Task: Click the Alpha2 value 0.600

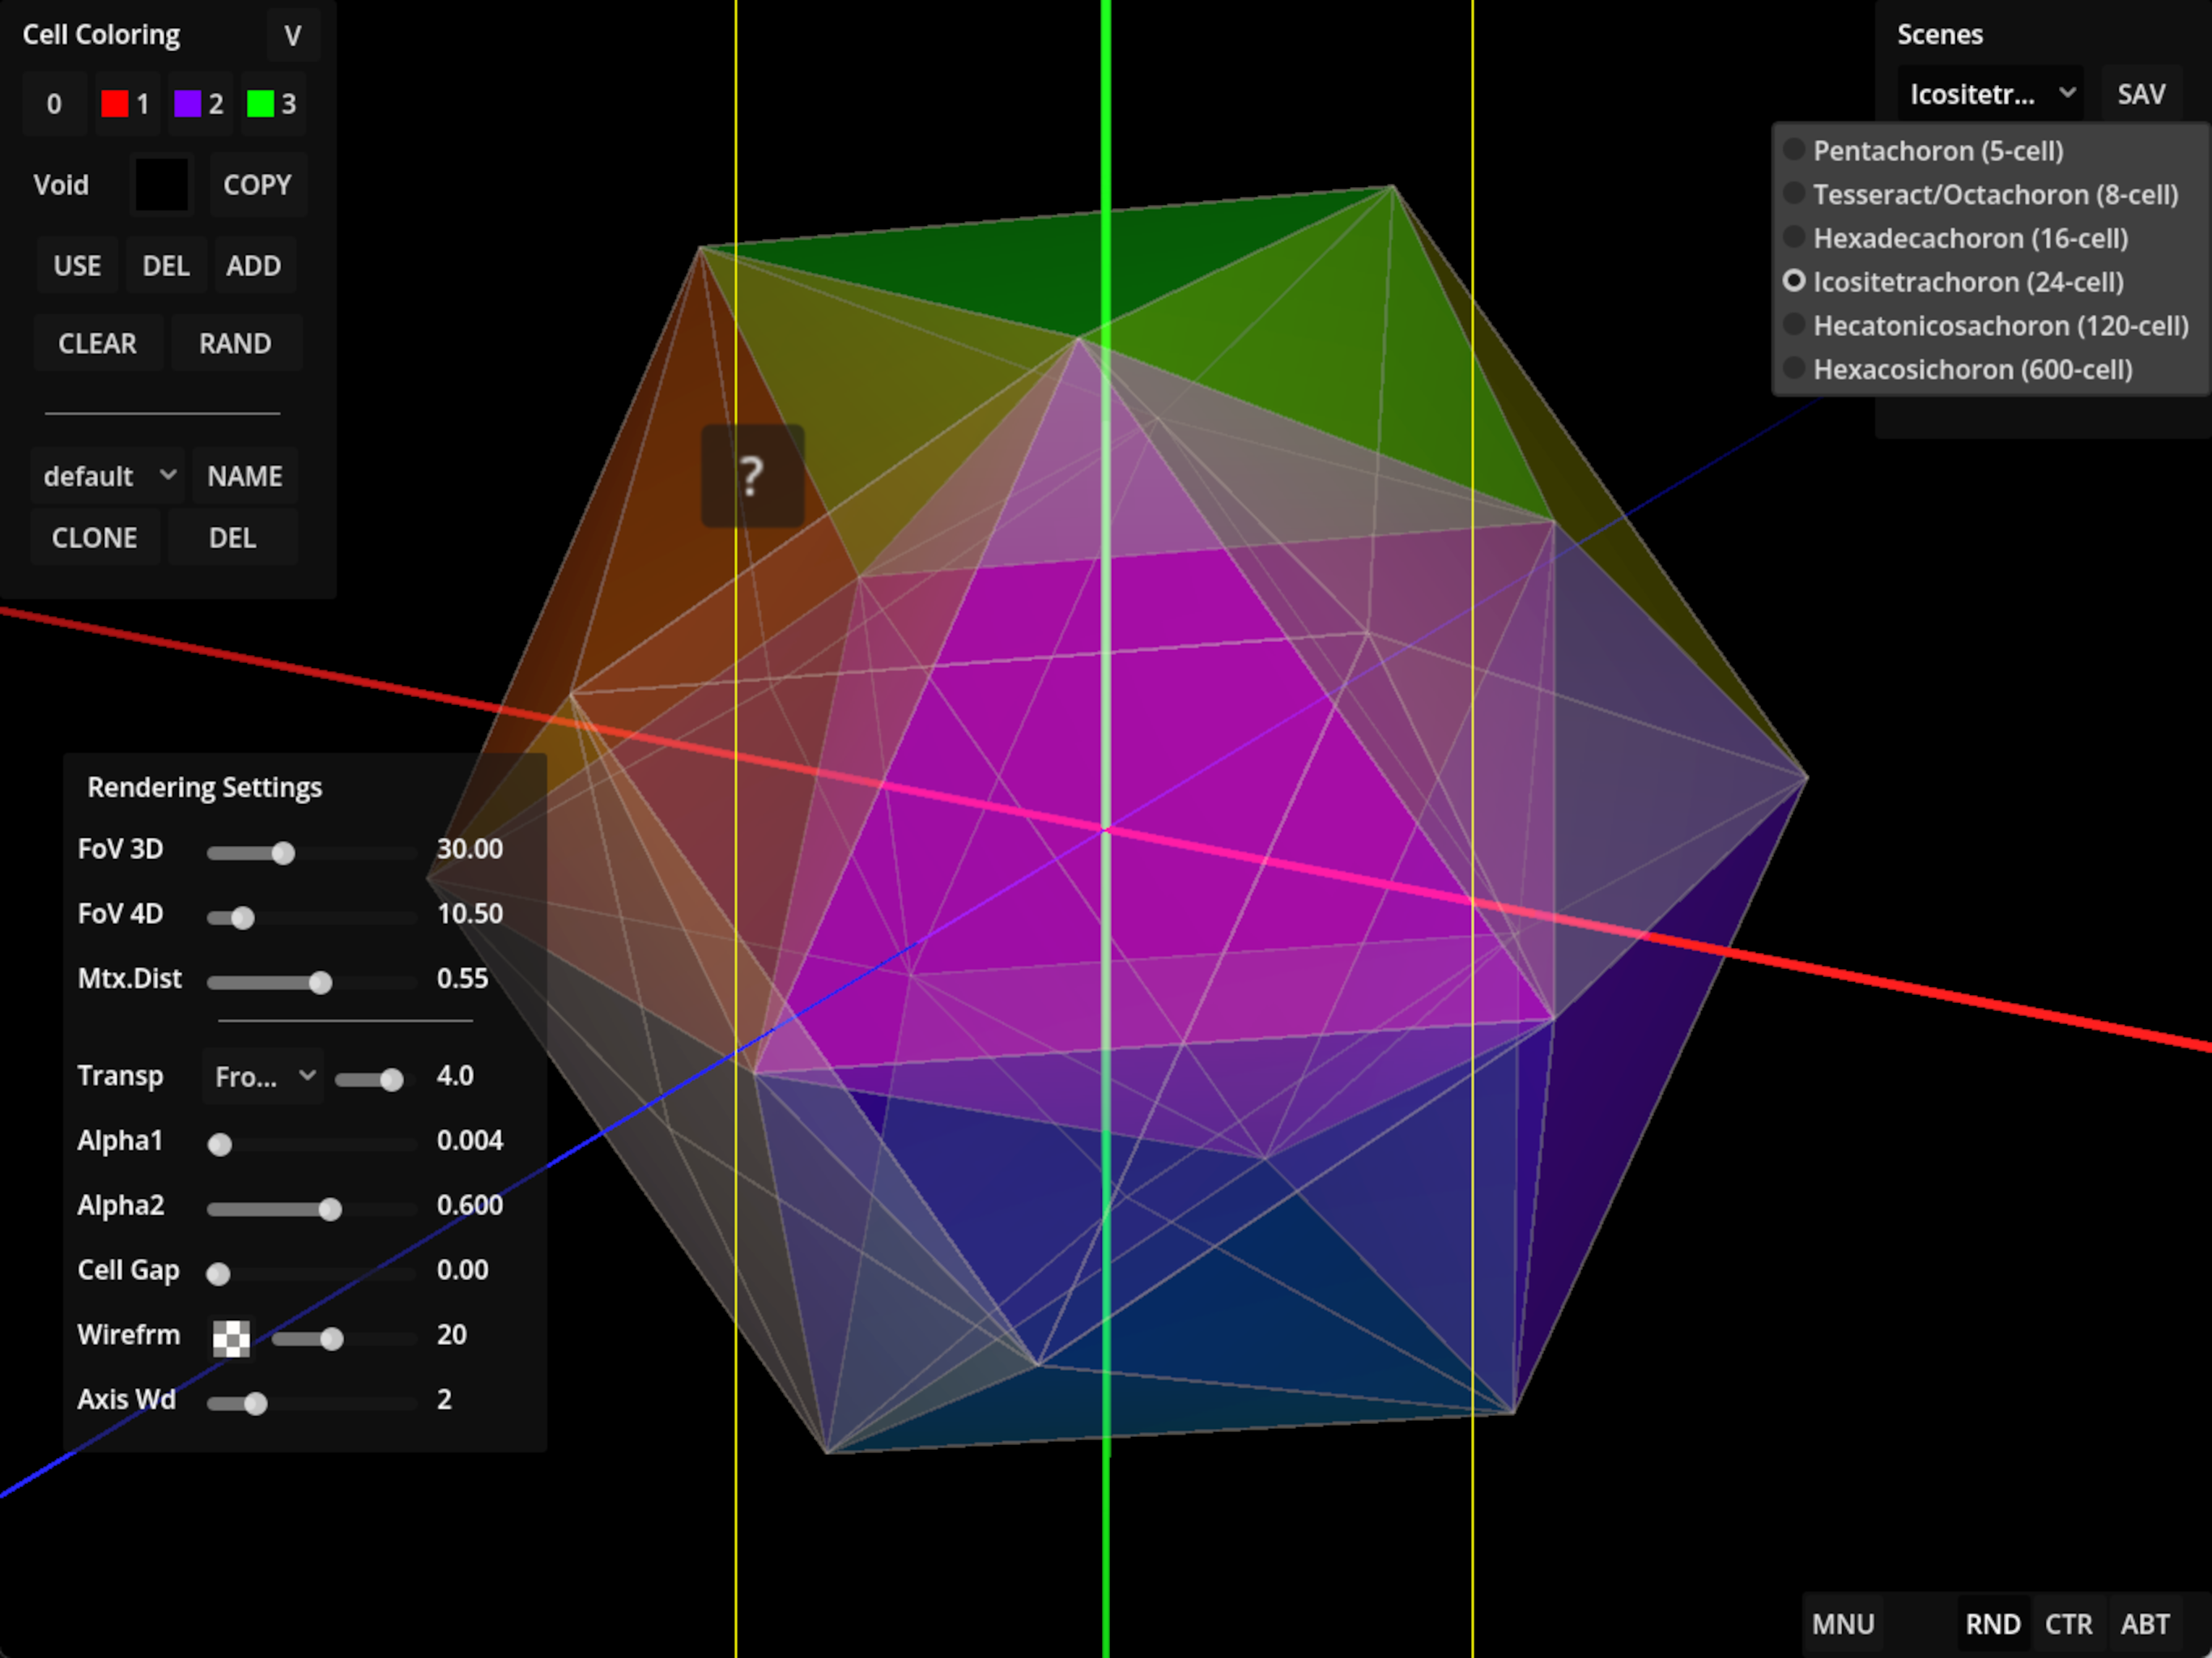Action: point(470,1206)
